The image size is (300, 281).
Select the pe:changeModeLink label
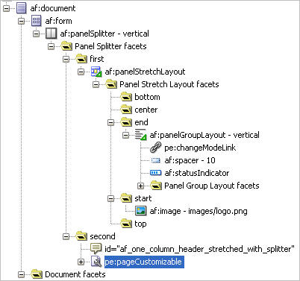coord(200,148)
